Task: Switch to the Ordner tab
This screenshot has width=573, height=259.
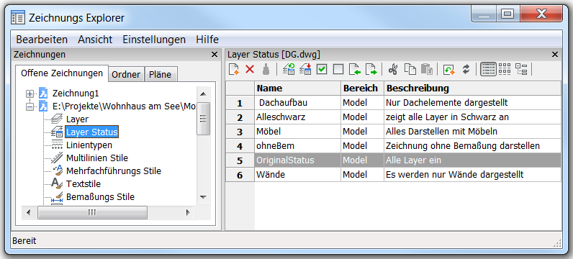Action: tap(126, 75)
